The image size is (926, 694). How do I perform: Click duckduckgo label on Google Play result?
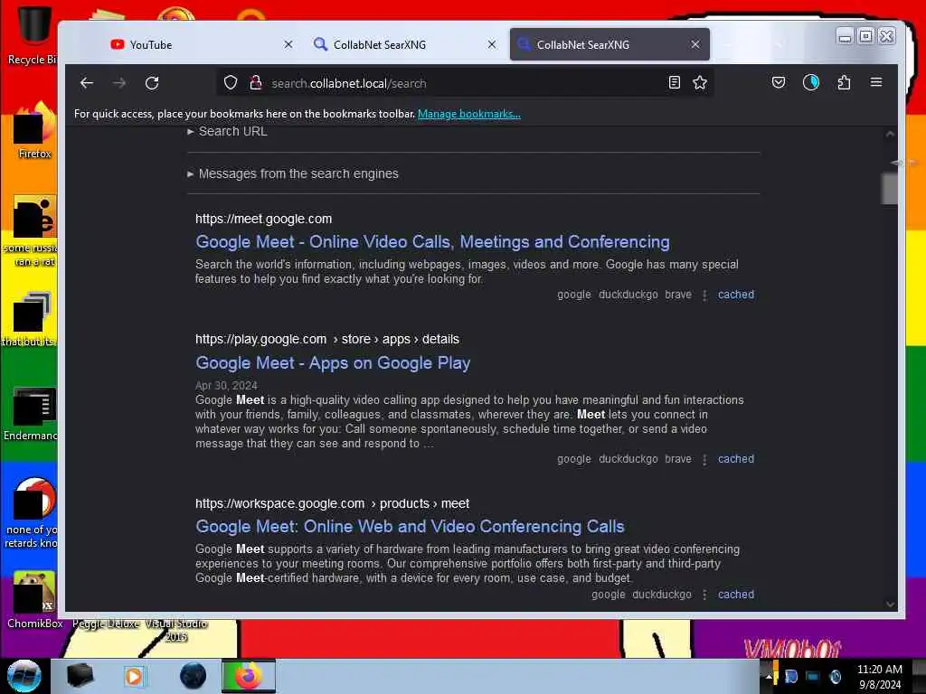(628, 459)
